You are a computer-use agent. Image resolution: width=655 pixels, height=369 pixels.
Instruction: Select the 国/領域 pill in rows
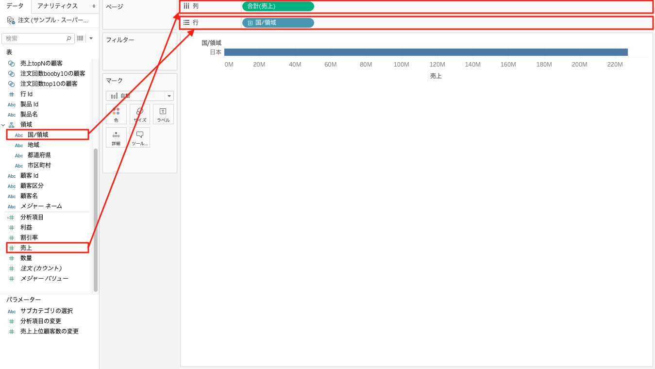coord(278,23)
